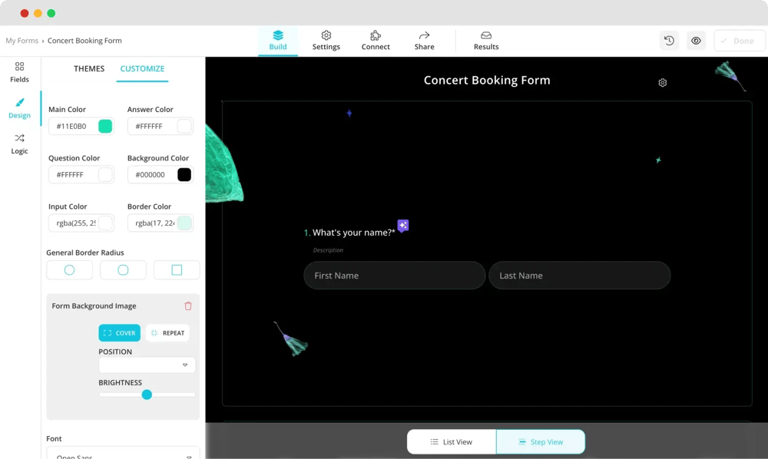Adjust the background Brightness slider
This screenshot has width=768, height=459.
coord(147,394)
